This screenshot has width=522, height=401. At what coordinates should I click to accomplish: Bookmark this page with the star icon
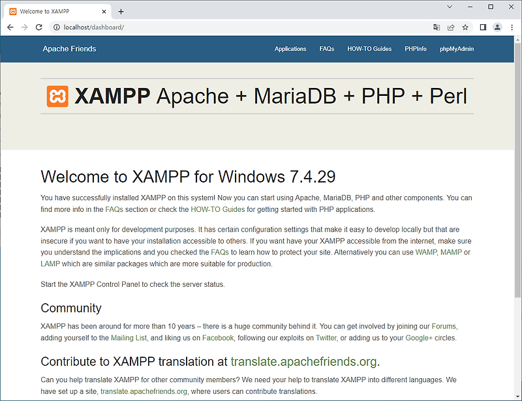point(466,28)
